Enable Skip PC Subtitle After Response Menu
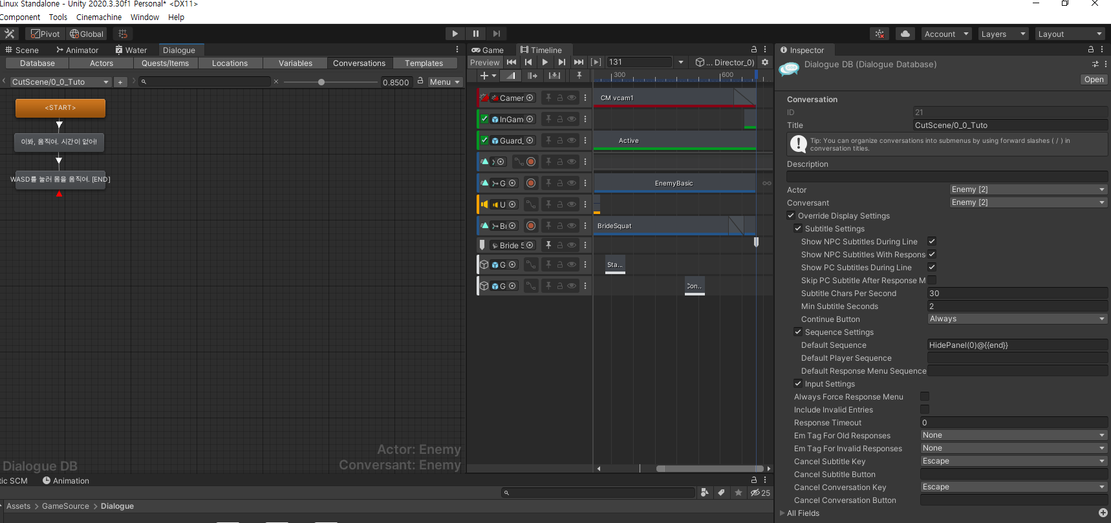The width and height of the screenshot is (1111, 523). 932,280
